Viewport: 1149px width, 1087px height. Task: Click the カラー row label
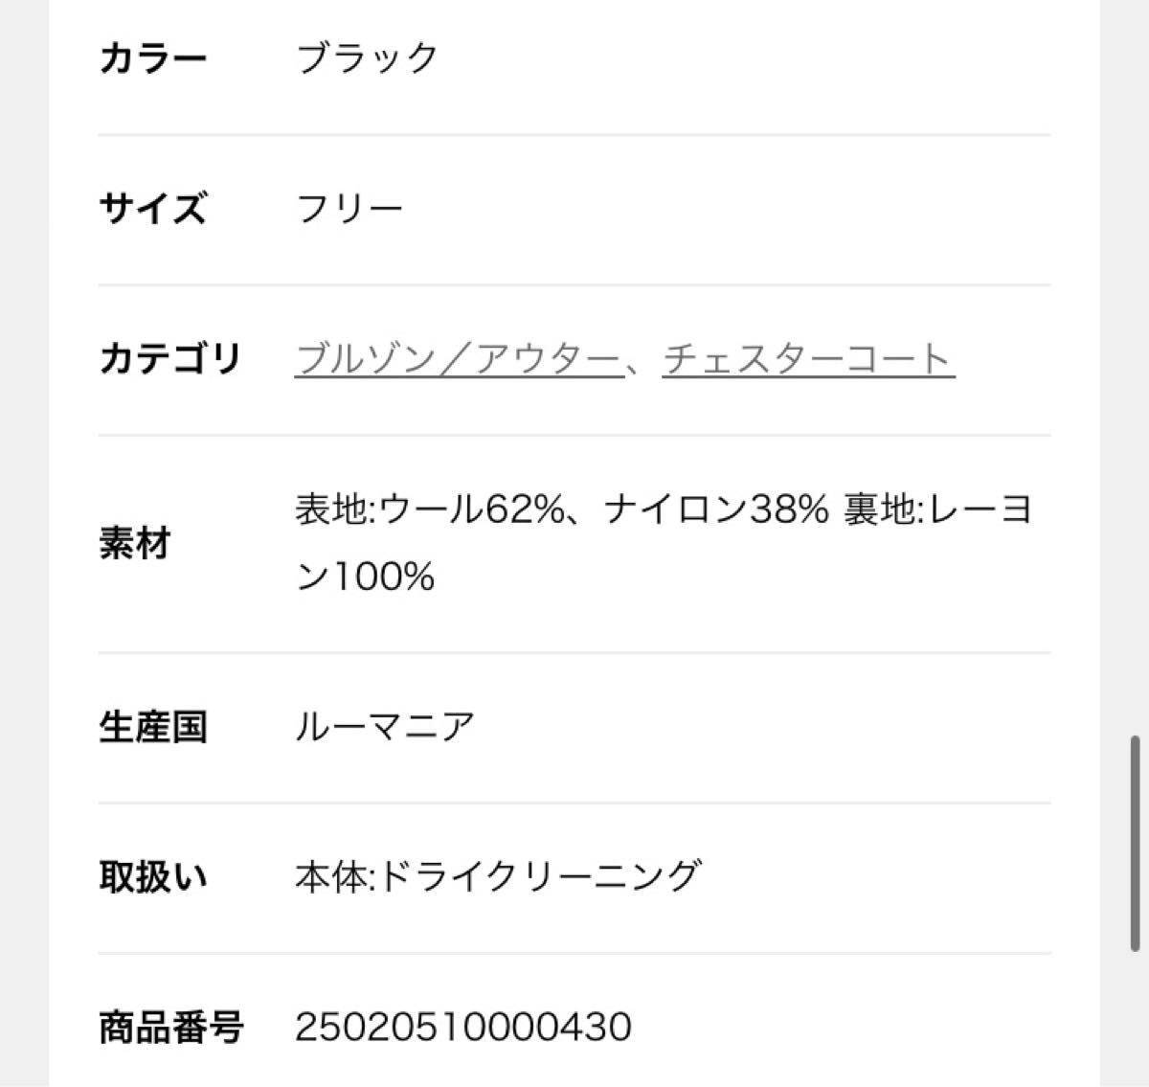coord(153,59)
